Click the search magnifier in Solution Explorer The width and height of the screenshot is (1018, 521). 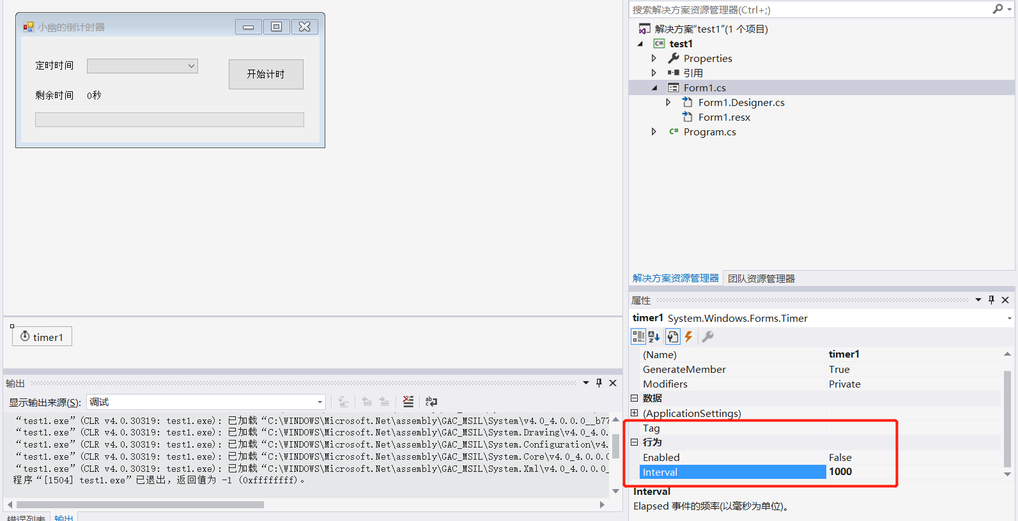click(x=998, y=9)
